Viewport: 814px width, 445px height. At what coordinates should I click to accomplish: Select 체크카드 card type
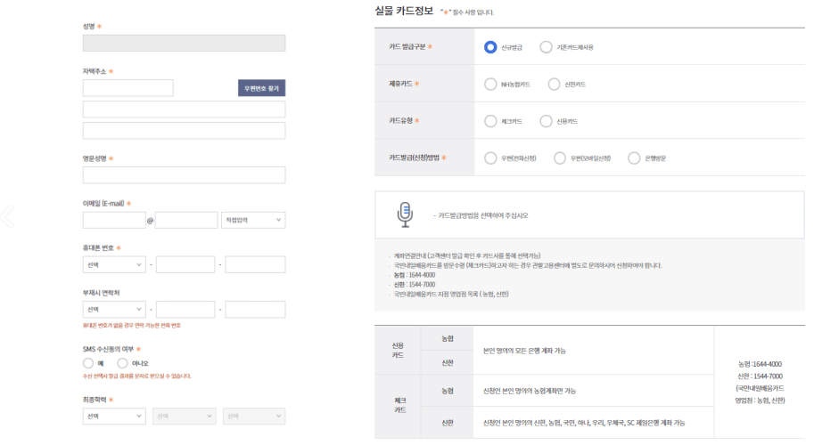tap(490, 121)
